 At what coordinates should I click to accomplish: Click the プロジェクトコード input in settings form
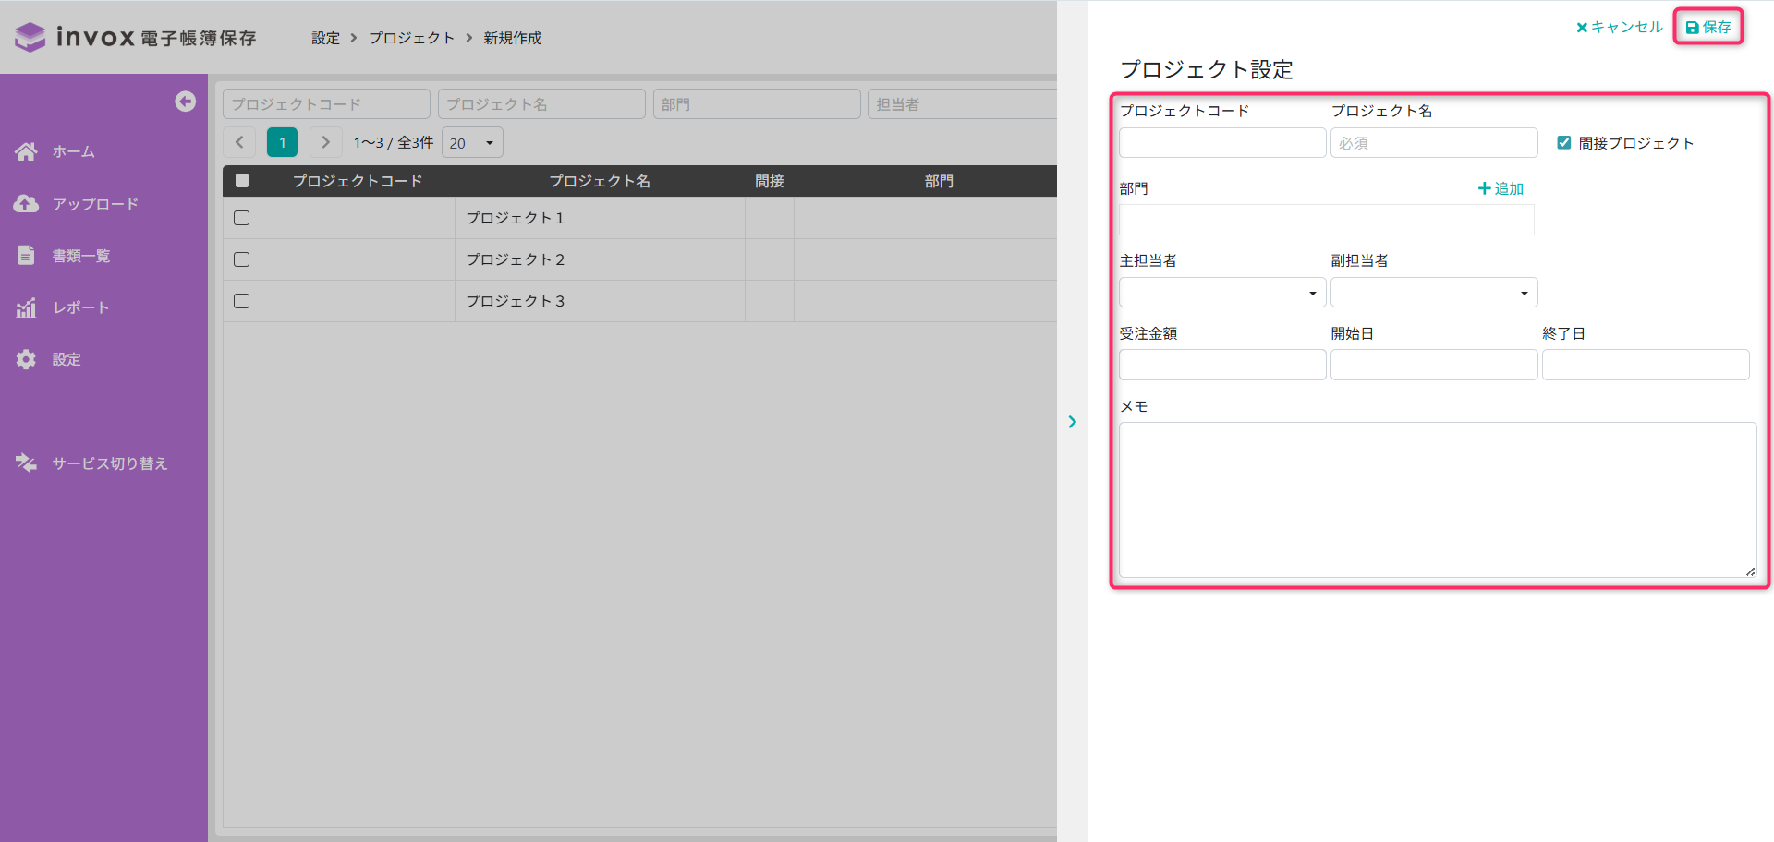(1222, 143)
